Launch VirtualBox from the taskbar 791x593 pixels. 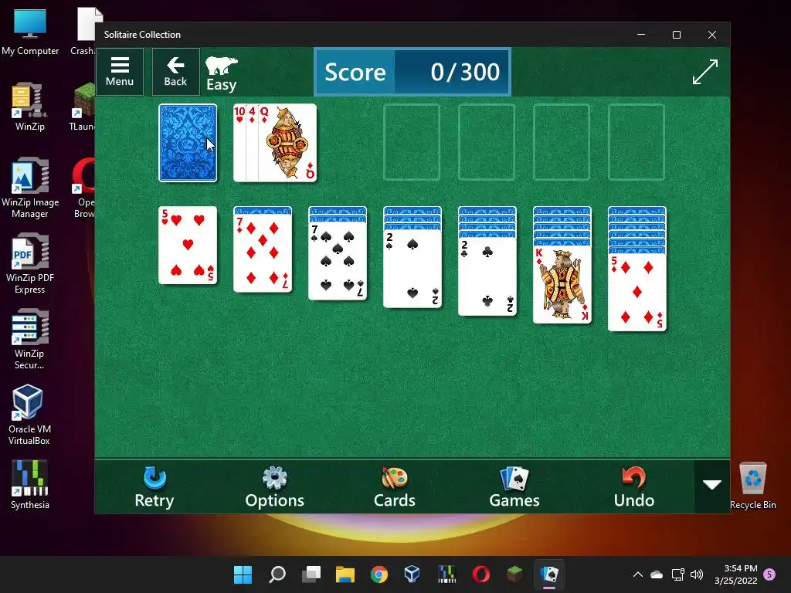coord(412,574)
